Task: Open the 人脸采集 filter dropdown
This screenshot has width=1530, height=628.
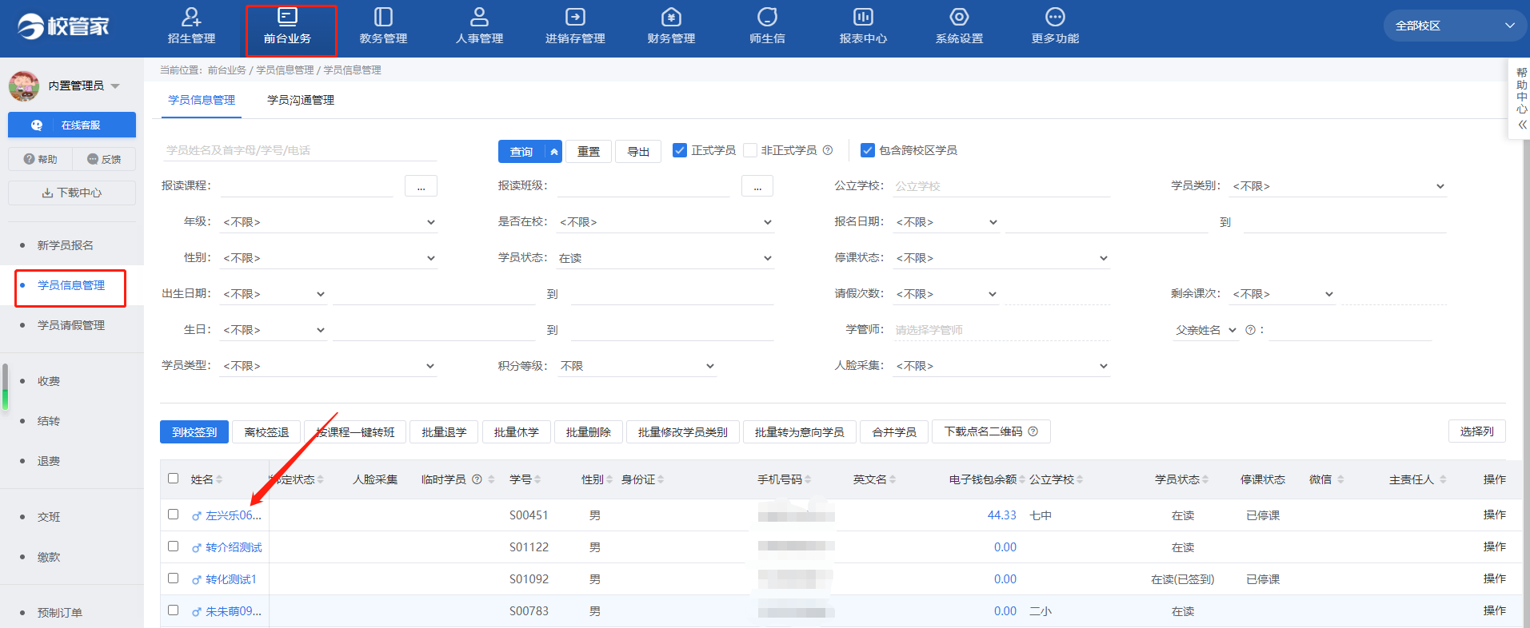Action: [1001, 366]
